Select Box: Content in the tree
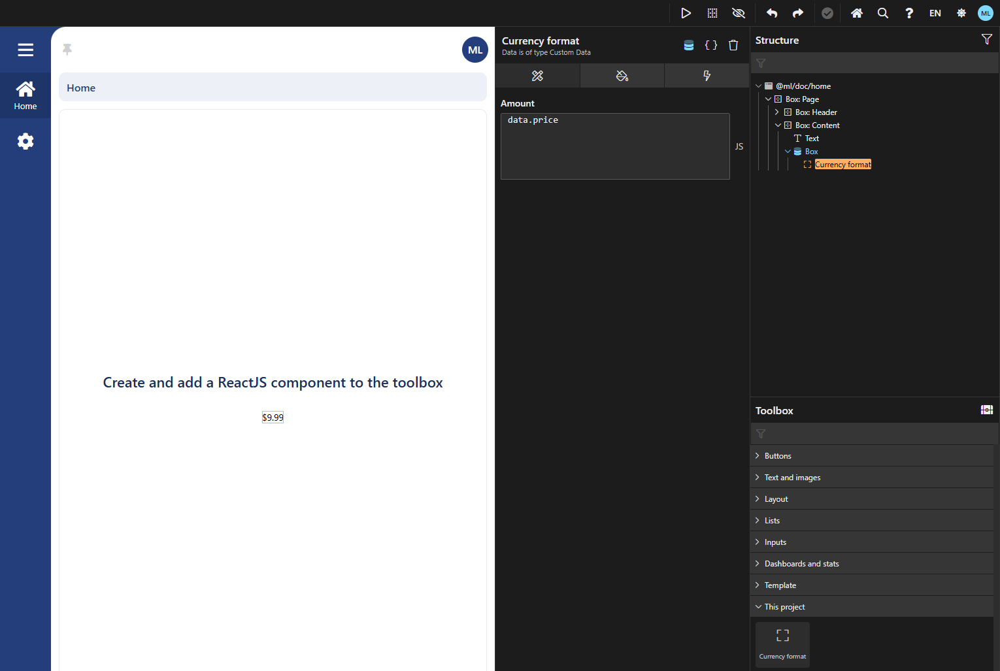The width and height of the screenshot is (1000, 671). tap(817, 125)
